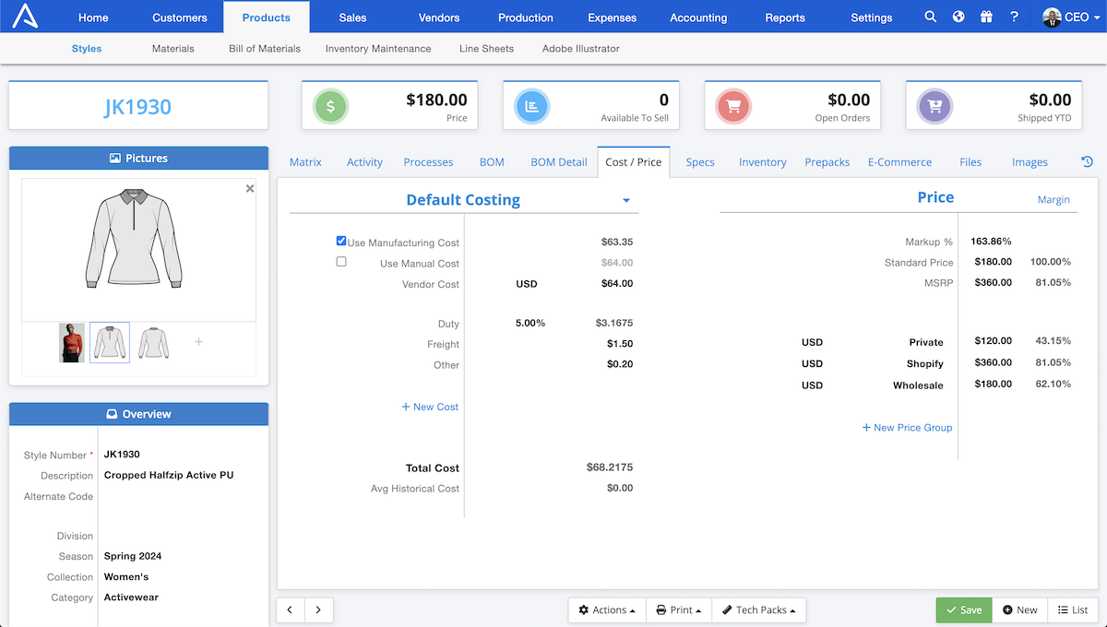
Task: Click the + New Cost link
Action: (x=430, y=407)
